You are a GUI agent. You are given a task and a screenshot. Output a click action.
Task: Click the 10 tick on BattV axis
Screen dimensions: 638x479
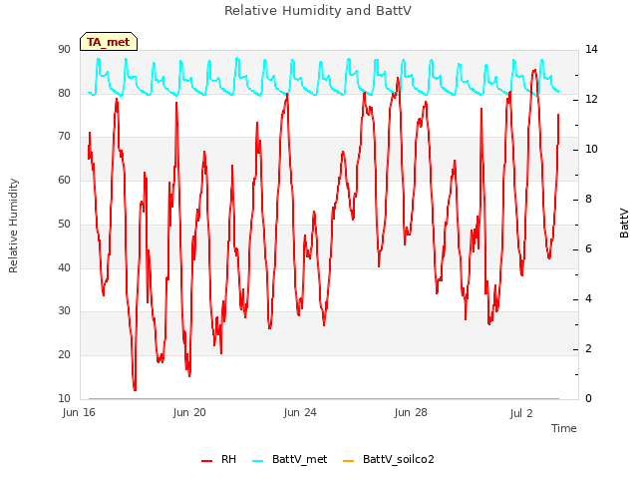tap(591, 149)
